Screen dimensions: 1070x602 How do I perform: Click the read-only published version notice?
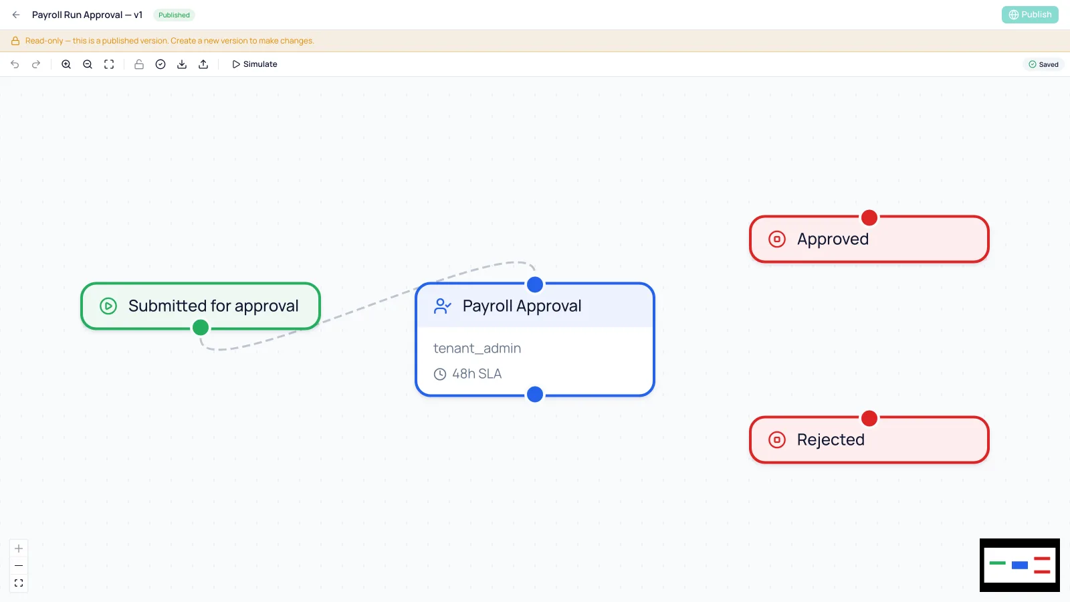tap(170, 41)
